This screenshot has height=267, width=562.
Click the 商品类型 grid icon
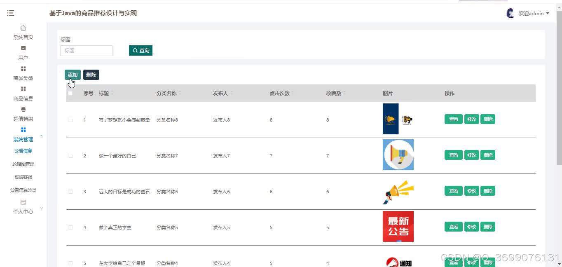[23, 68]
